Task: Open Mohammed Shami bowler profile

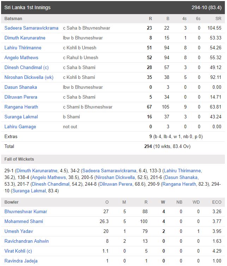Action: click(x=24, y=221)
